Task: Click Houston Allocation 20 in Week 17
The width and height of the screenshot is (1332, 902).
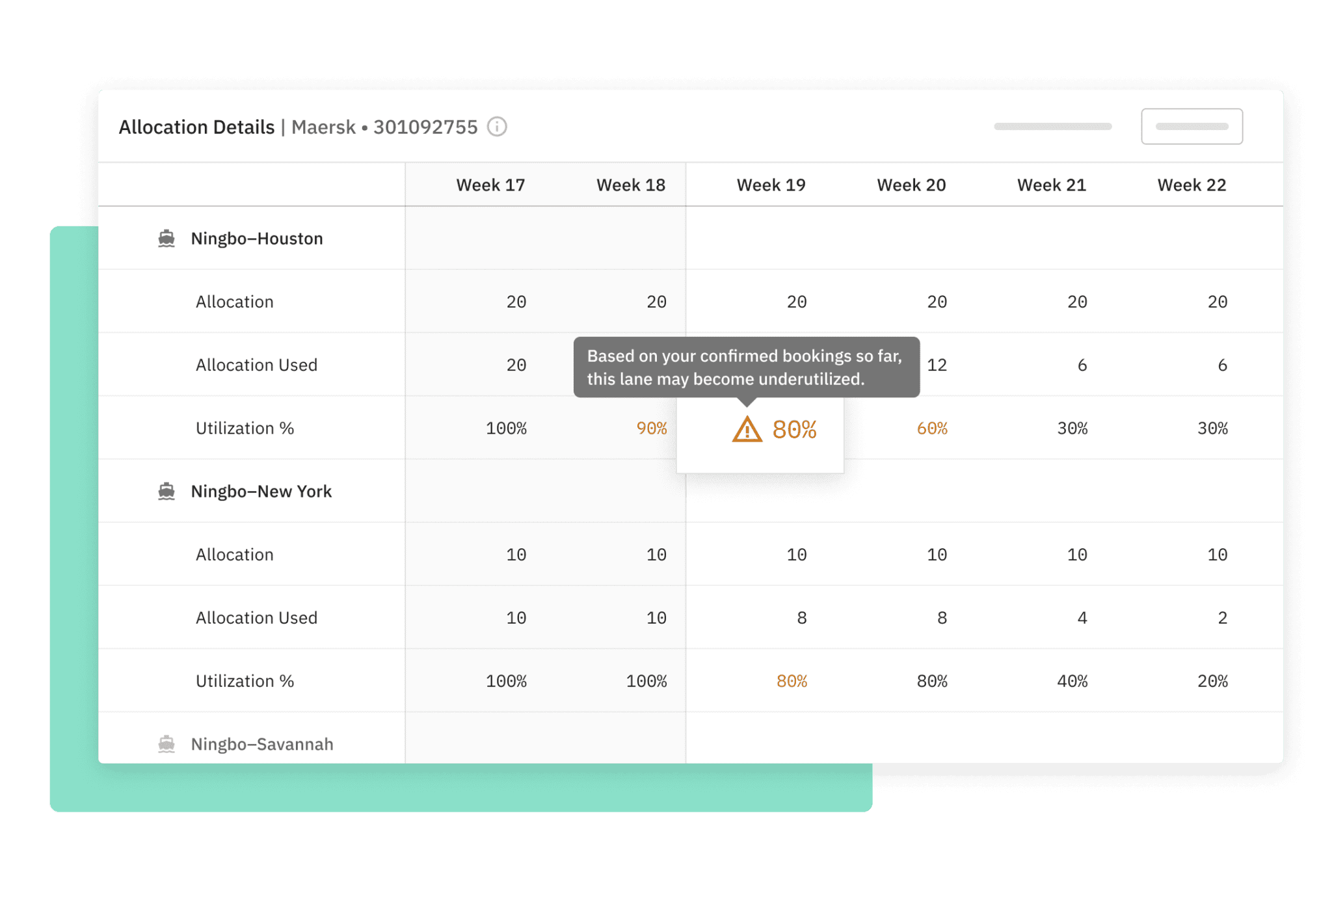Action: pos(516,302)
